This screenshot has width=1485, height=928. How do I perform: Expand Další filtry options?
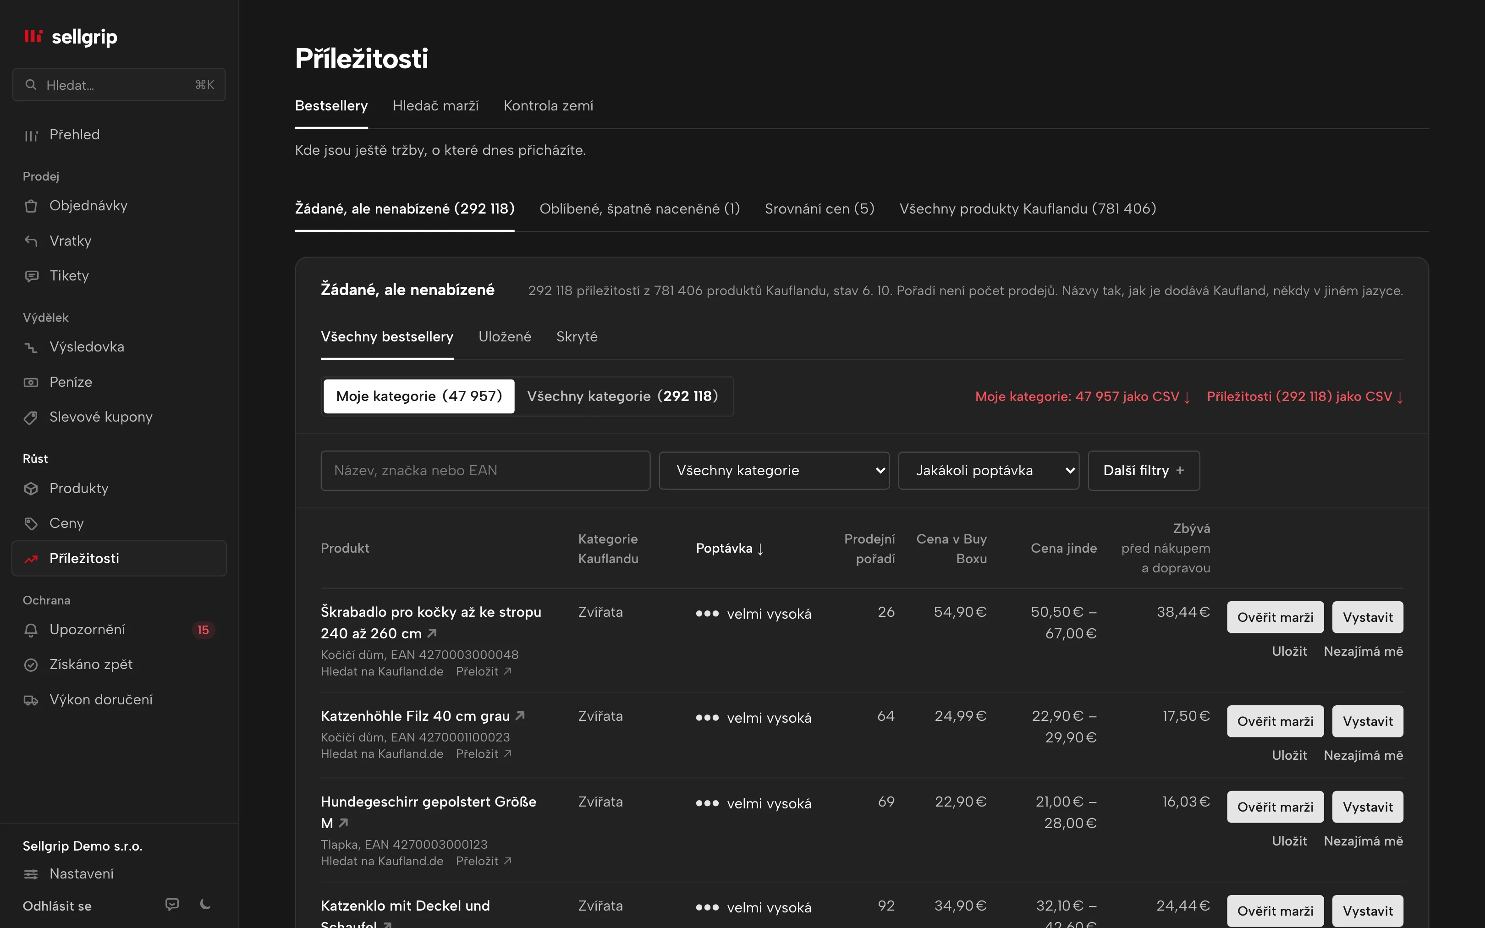[x=1144, y=470]
